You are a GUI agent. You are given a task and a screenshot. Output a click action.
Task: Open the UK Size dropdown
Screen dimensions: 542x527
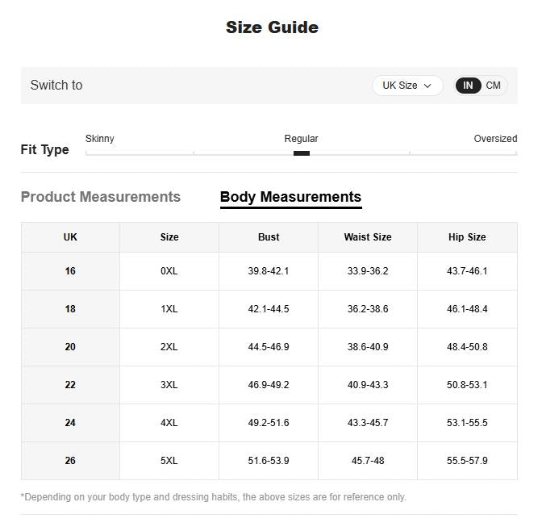[407, 86]
